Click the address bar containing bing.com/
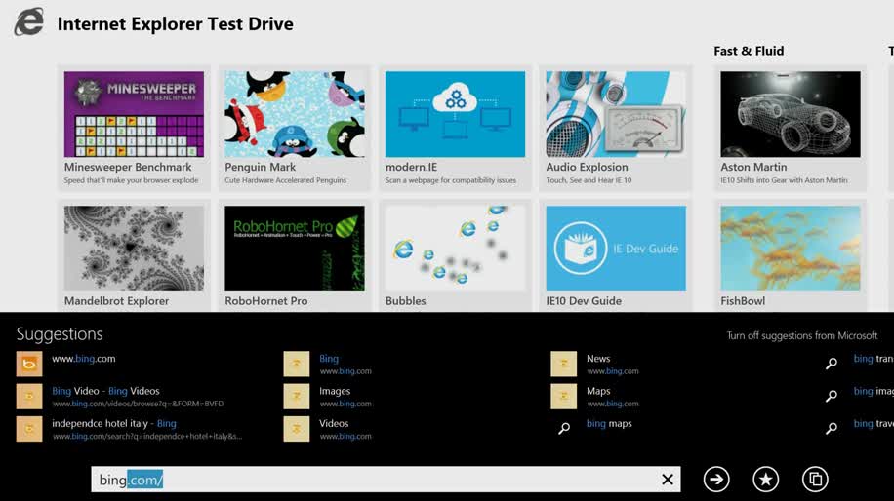Image resolution: width=894 pixels, height=501 pixels. tap(386, 480)
